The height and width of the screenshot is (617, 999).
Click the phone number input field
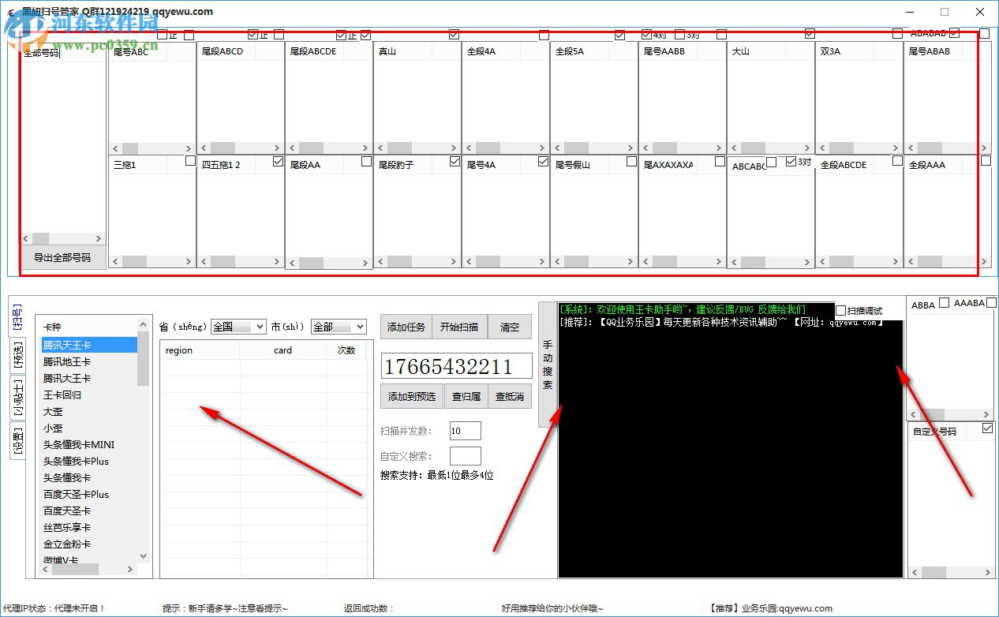(456, 365)
